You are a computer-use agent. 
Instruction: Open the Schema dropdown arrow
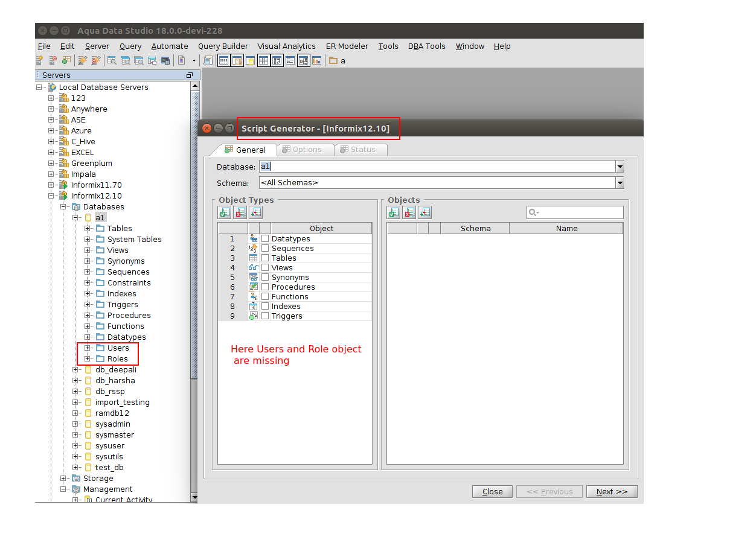[x=620, y=182]
